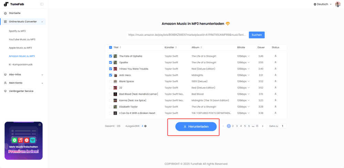The image size is (344, 168).
Task: Download The Fate of Ophelia via status icon
Action: click(x=275, y=56)
